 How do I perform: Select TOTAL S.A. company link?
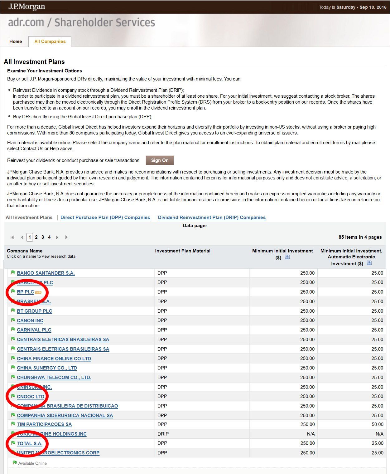point(30,443)
